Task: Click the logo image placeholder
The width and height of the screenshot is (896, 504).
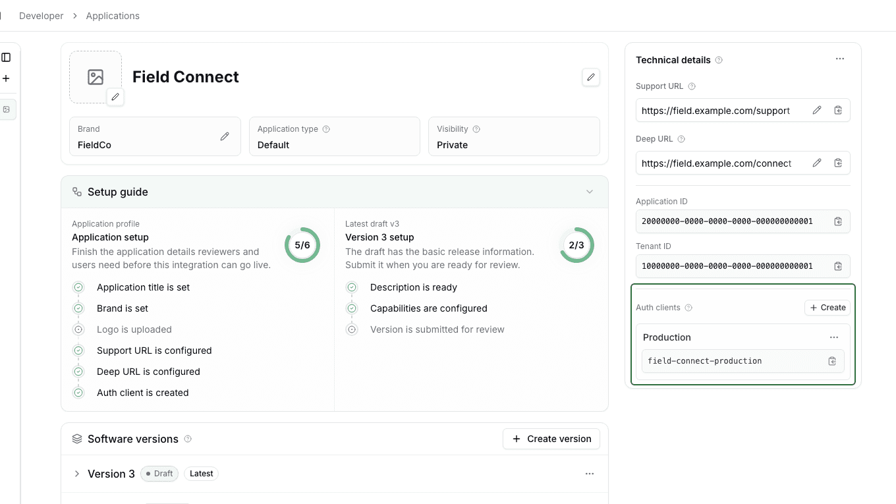Action: coord(96,77)
